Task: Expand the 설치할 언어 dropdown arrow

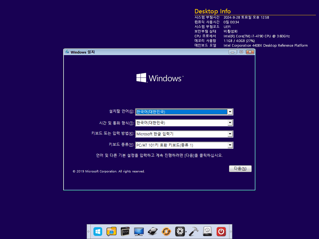Action: point(230,112)
